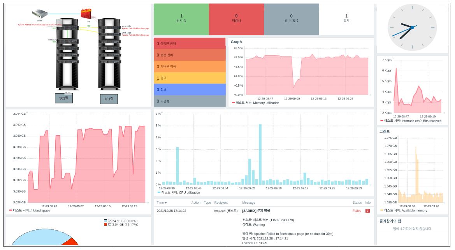Click the /: Used space graph legend

pos(30,210)
